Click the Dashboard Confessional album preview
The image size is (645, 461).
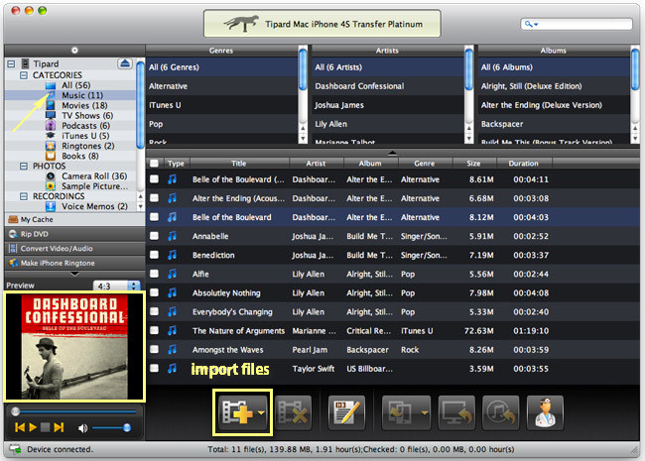74,346
